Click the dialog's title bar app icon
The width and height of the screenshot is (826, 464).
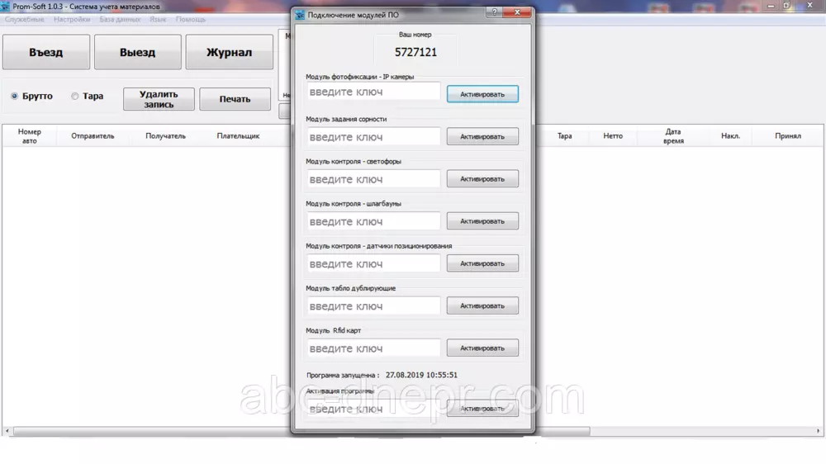pos(300,14)
